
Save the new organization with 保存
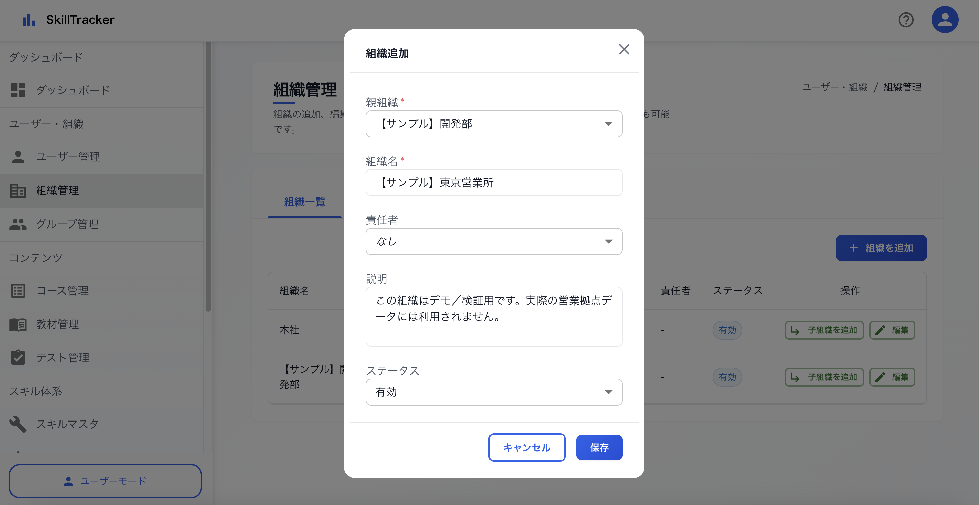tap(599, 447)
